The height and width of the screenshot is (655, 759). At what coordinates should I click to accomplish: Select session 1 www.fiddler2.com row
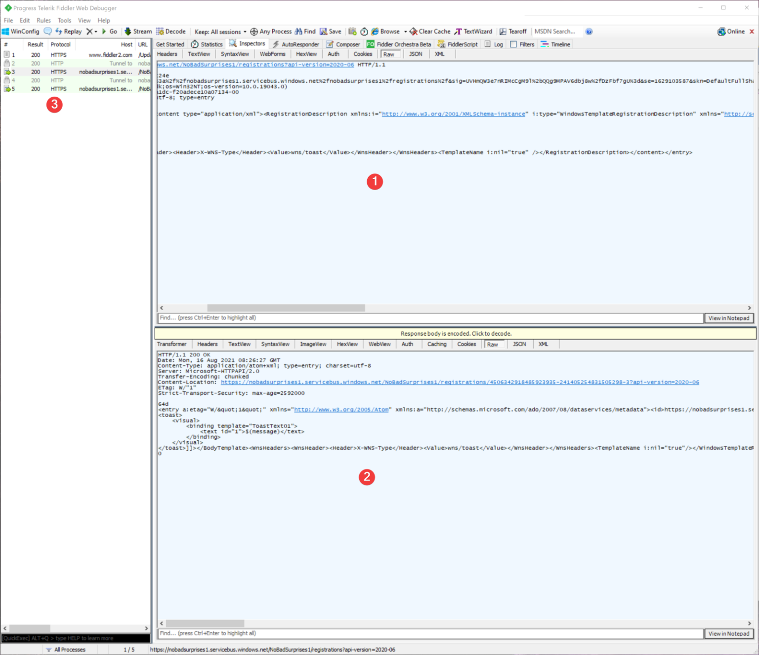(x=76, y=55)
